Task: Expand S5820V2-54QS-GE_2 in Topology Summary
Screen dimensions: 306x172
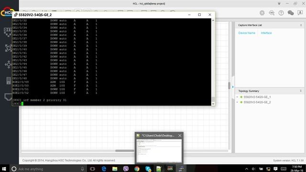Action: pyautogui.click(x=237, y=102)
